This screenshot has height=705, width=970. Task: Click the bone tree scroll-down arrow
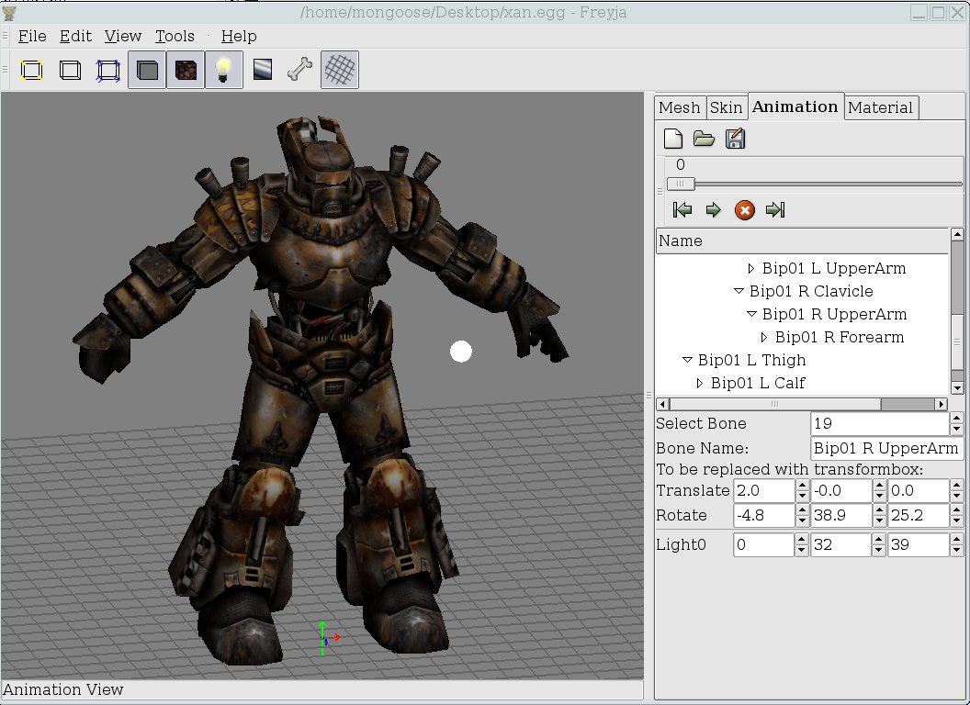tap(957, 389)
